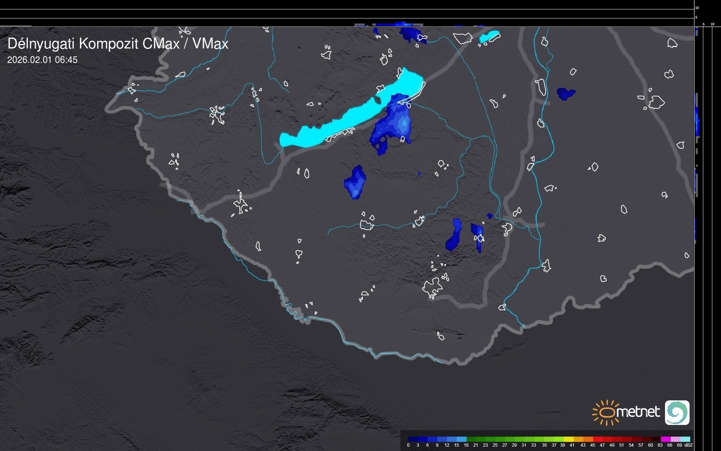
Task: Click the blue echo in the map center
Action: tap(355, 183)
